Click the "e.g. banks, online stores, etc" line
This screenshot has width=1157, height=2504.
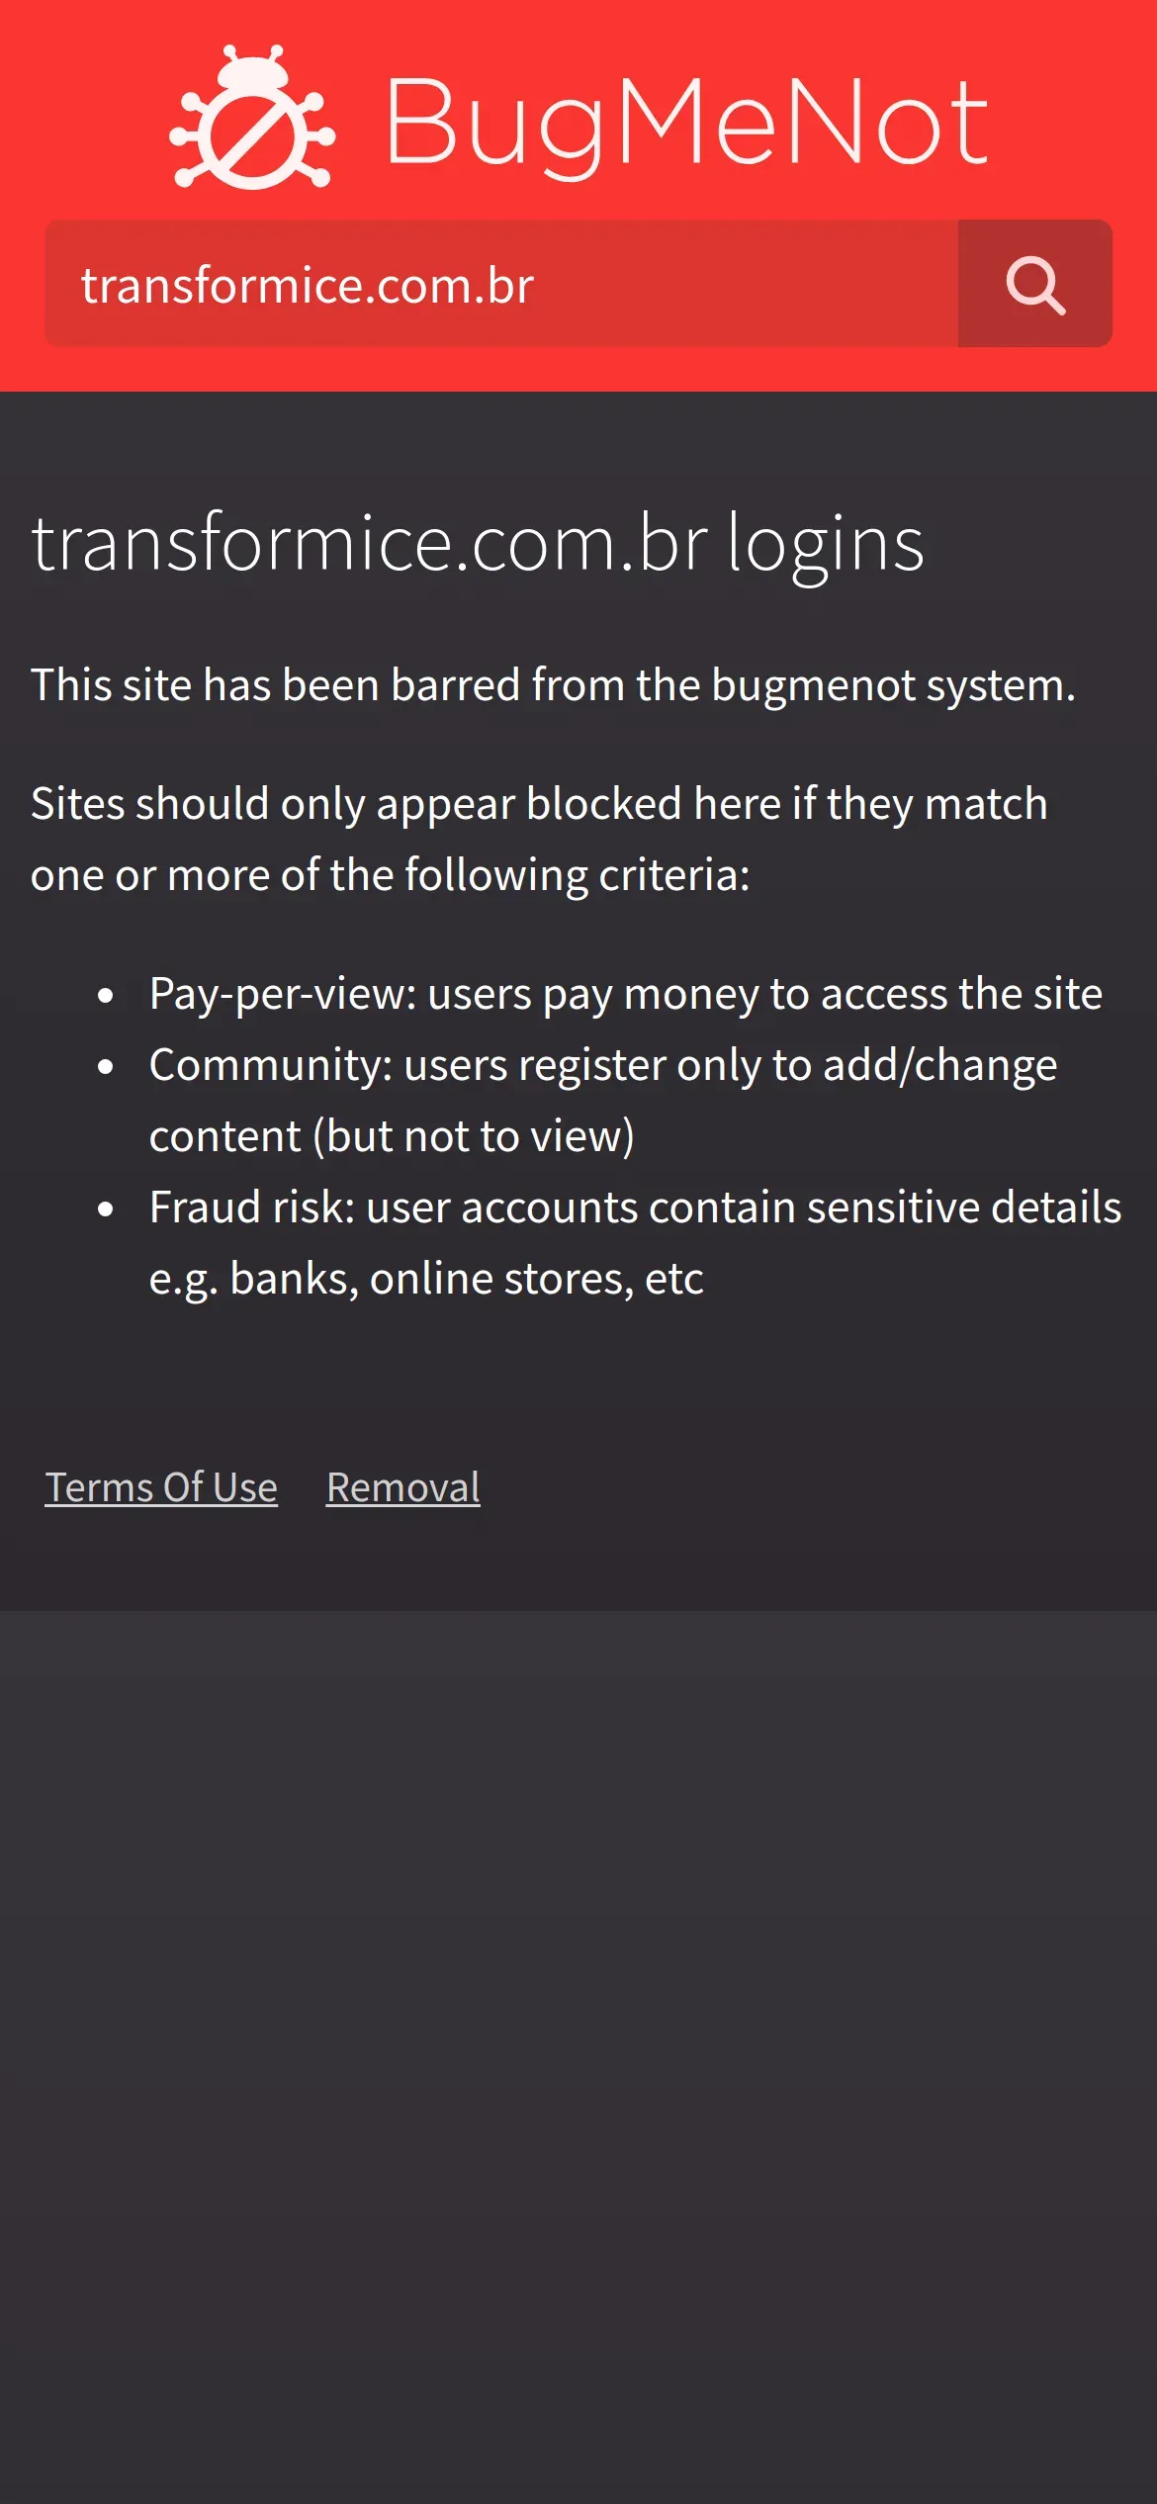coord(426,1279)
